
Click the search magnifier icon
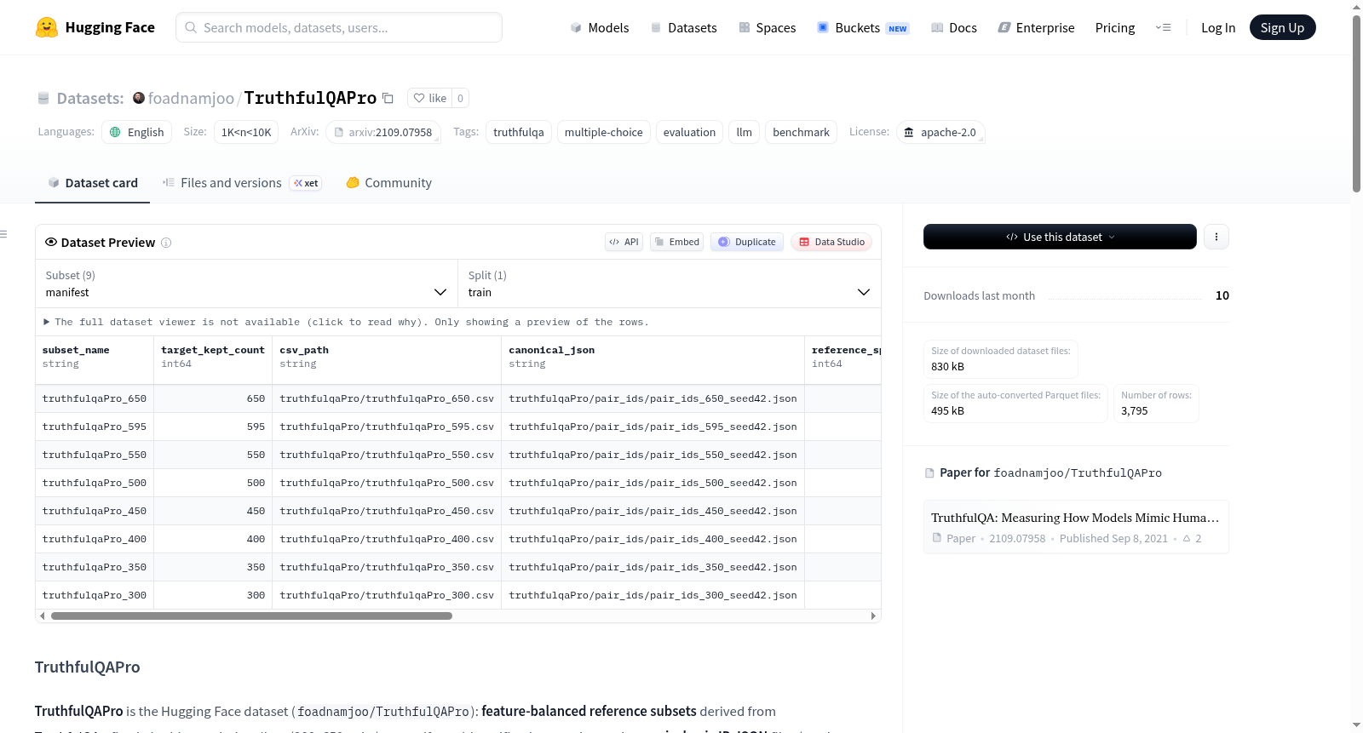click(x=191, y=27)
